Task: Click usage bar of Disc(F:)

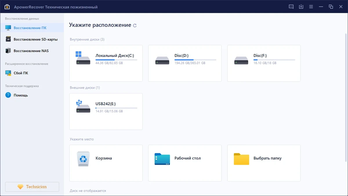Action: 274,60
